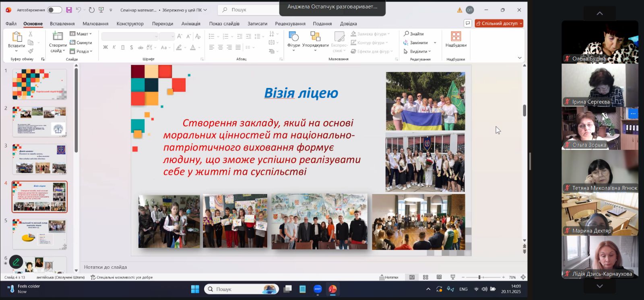Viewport: 644px width, 300px height.
Task: Open the comments pane icon
Action: pyautogui.click(x=468, y=23)
